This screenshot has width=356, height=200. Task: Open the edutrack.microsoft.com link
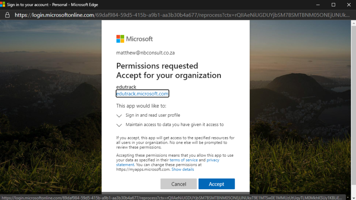(142, 94)
